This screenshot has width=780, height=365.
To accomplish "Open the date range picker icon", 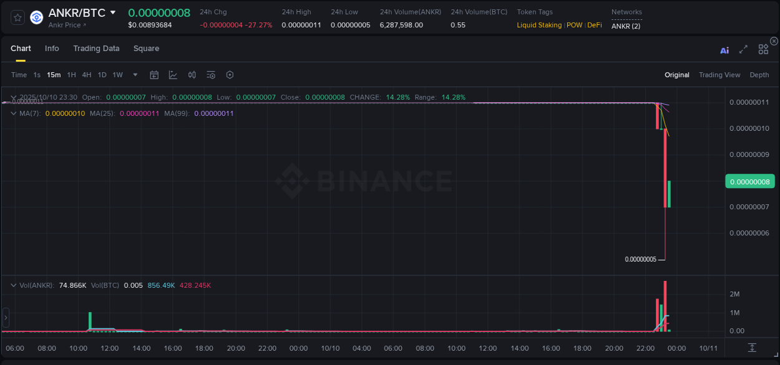I will point(154,74).
